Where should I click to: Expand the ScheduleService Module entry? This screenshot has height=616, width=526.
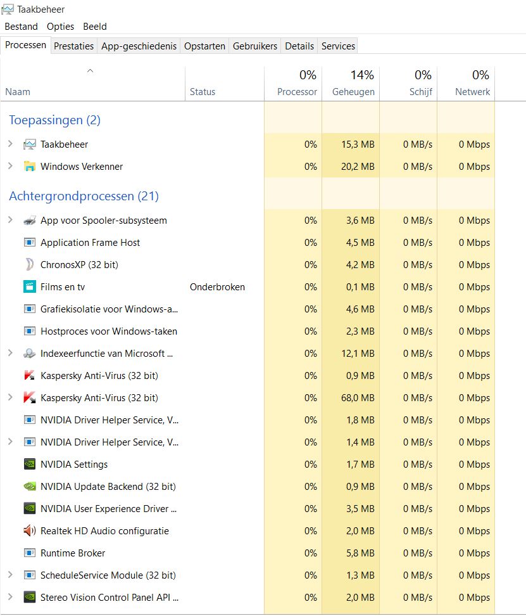tap(11, 575)
